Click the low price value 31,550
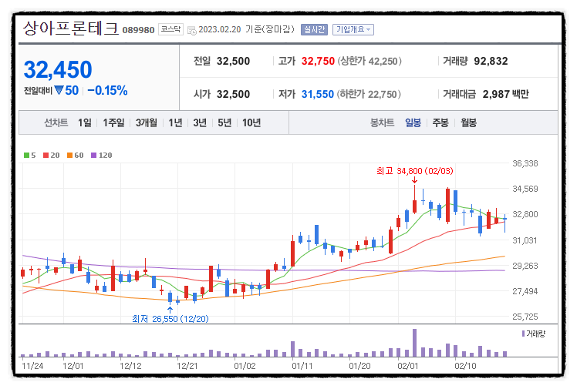The height and width of the screenshot is (389, 577). pos(318,95)
